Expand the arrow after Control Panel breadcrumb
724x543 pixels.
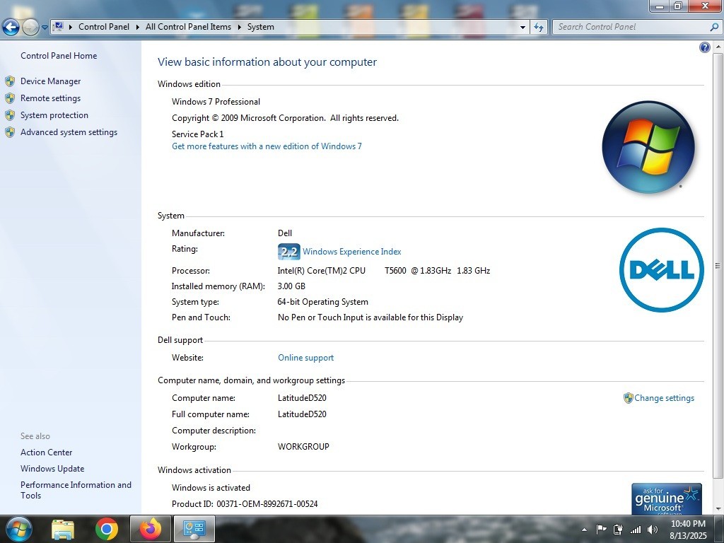[138, 27]
